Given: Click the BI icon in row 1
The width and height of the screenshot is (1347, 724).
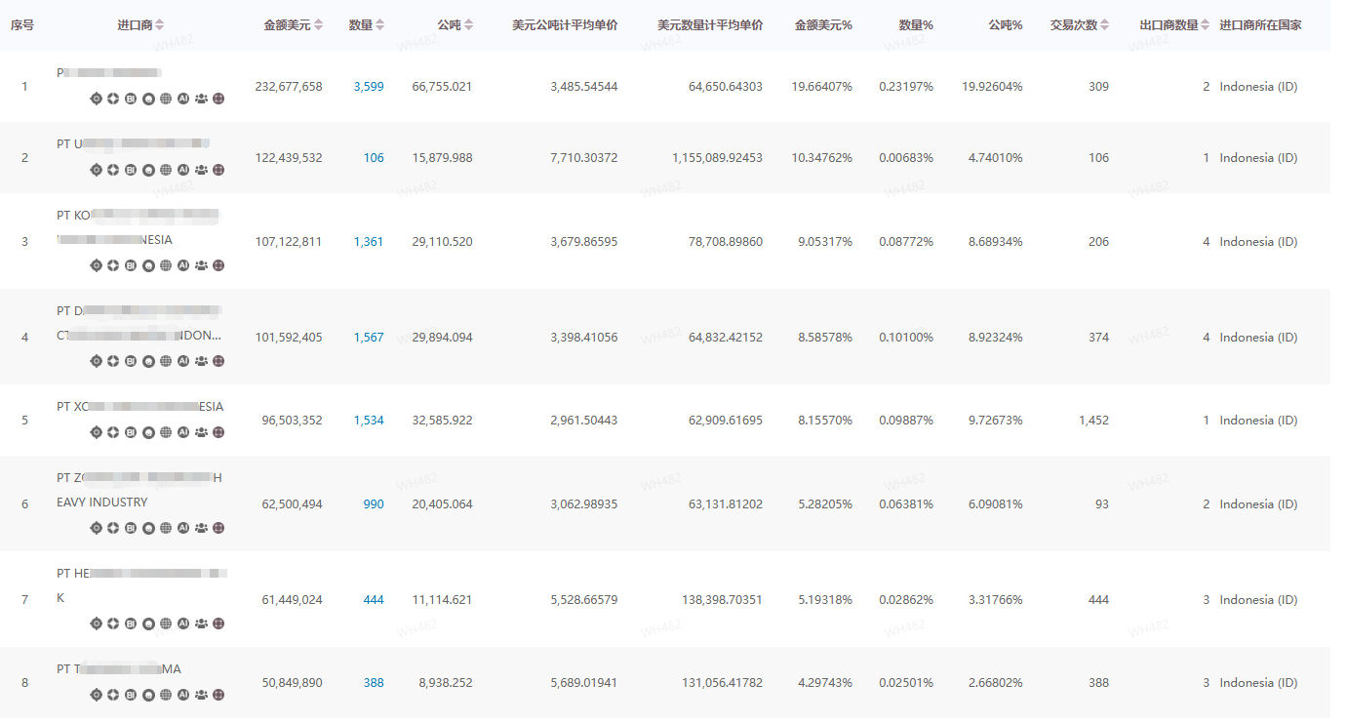Looking at the screenshot, I should click(x=131, y=99).
